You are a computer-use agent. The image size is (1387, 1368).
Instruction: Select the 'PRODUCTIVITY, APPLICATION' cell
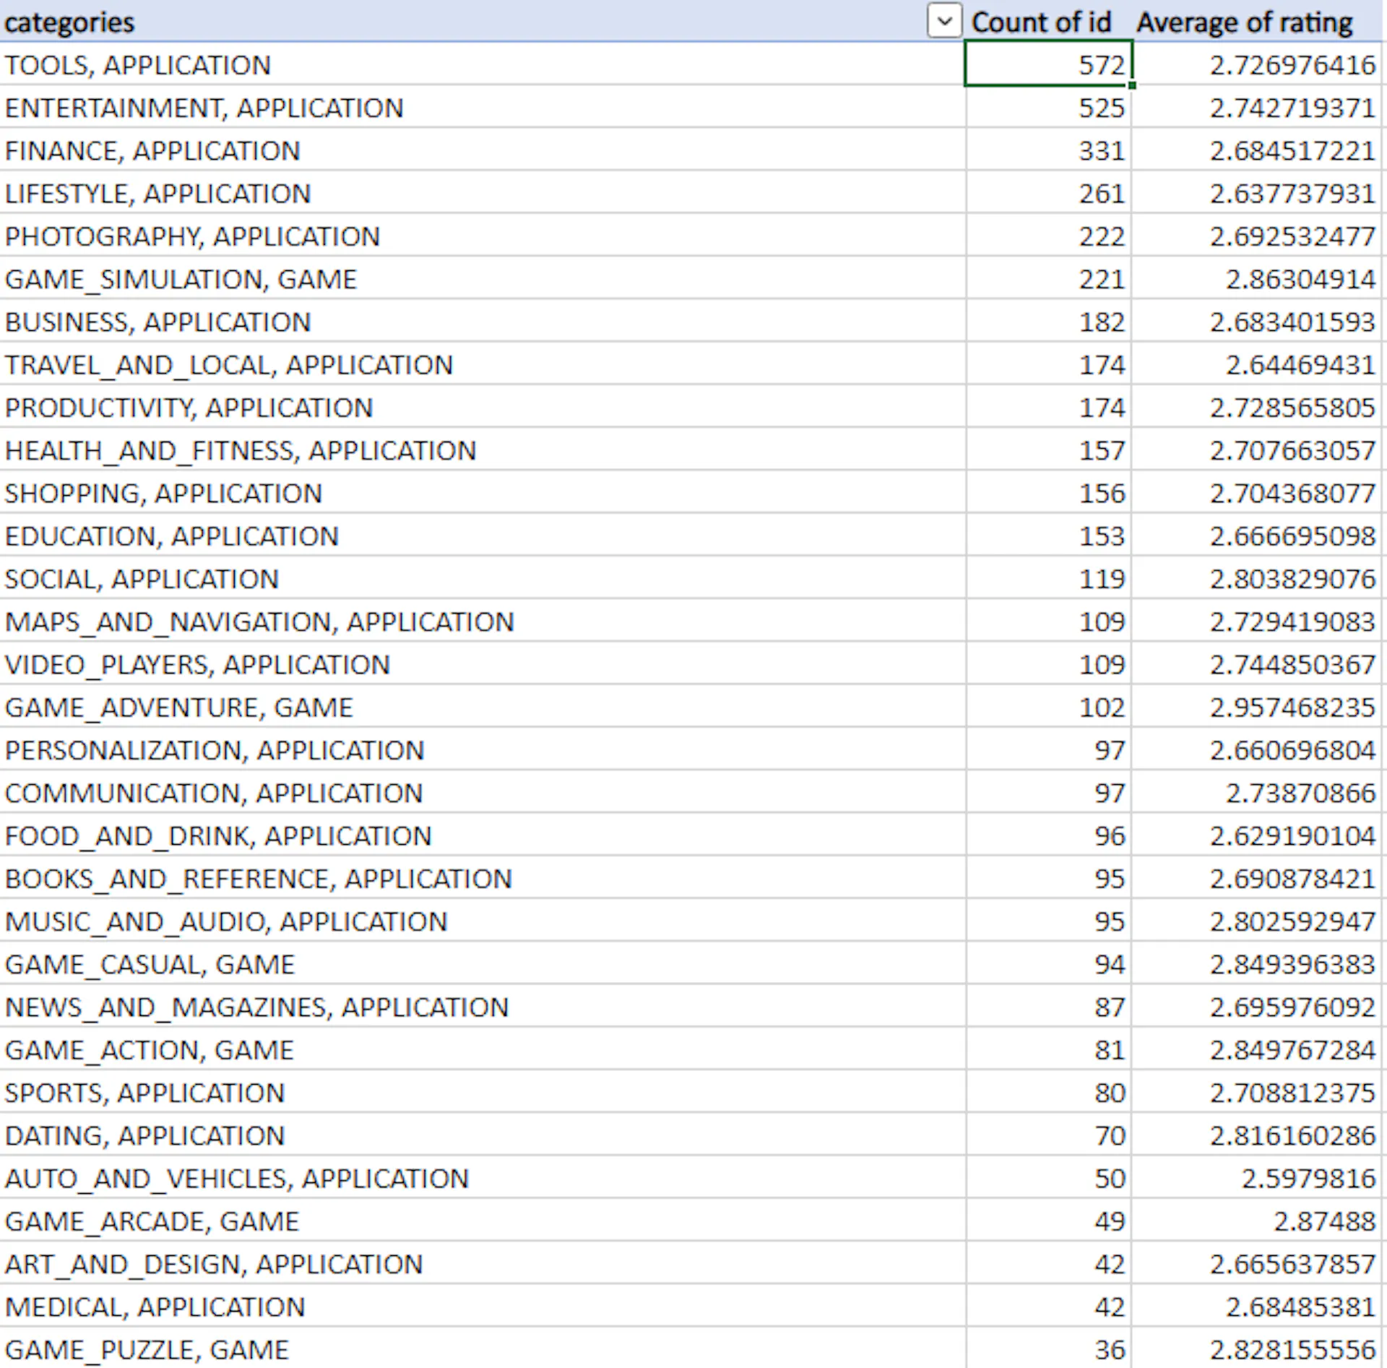(483, 408)
